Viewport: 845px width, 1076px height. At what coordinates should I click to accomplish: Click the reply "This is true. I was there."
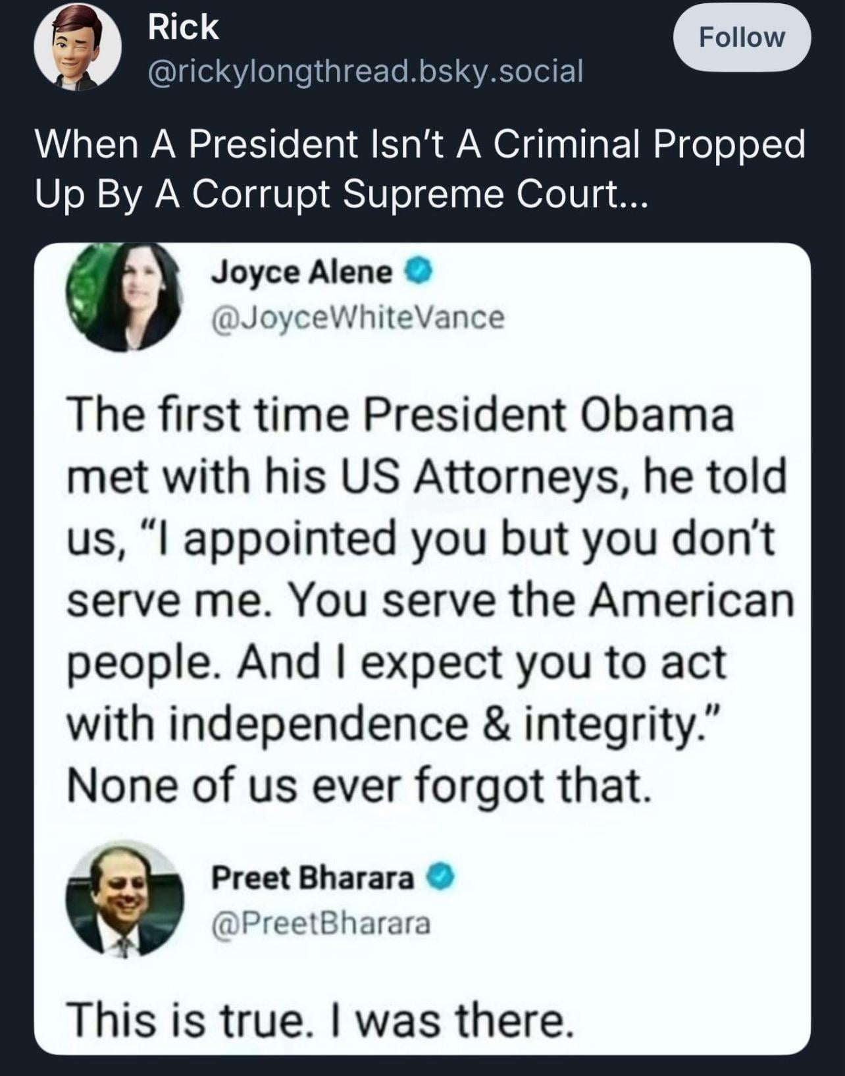(317, 1019)
